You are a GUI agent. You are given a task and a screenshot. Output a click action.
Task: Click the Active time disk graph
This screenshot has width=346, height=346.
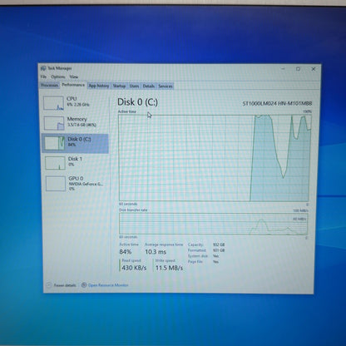[x=214, y=158]
